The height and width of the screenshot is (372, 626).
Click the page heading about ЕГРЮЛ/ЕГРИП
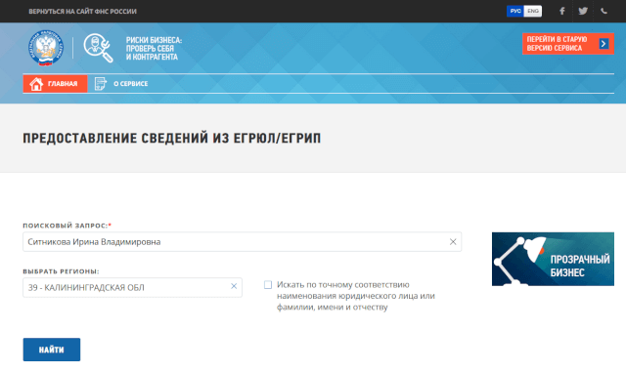172,139
